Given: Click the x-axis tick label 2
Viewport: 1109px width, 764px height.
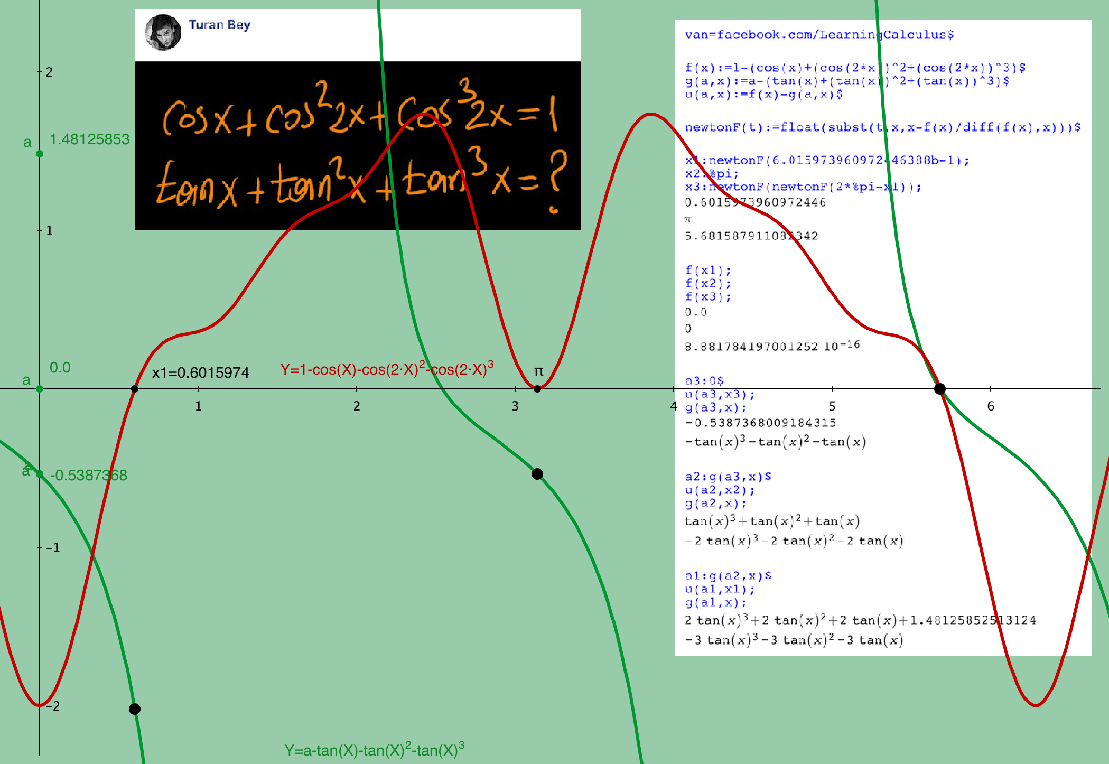Looking at the screenshot, I should coord(357,406).
